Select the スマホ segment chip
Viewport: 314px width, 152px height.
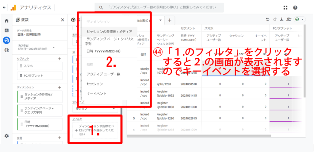(40, 66)
